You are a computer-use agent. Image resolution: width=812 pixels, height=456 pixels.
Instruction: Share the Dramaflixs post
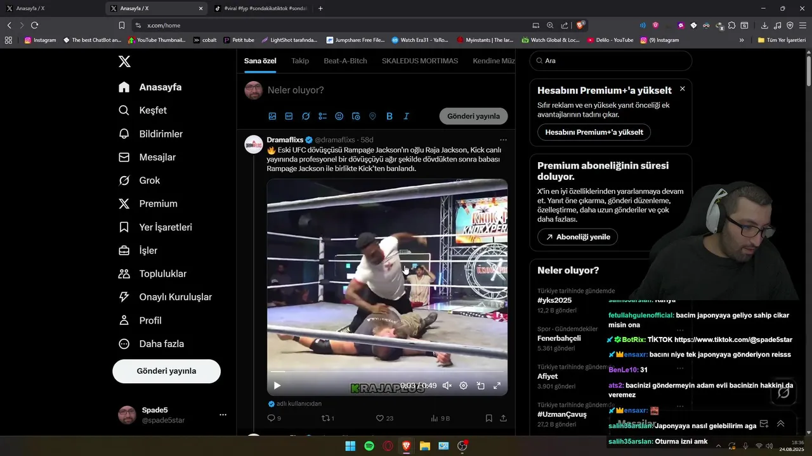(503, 418)
